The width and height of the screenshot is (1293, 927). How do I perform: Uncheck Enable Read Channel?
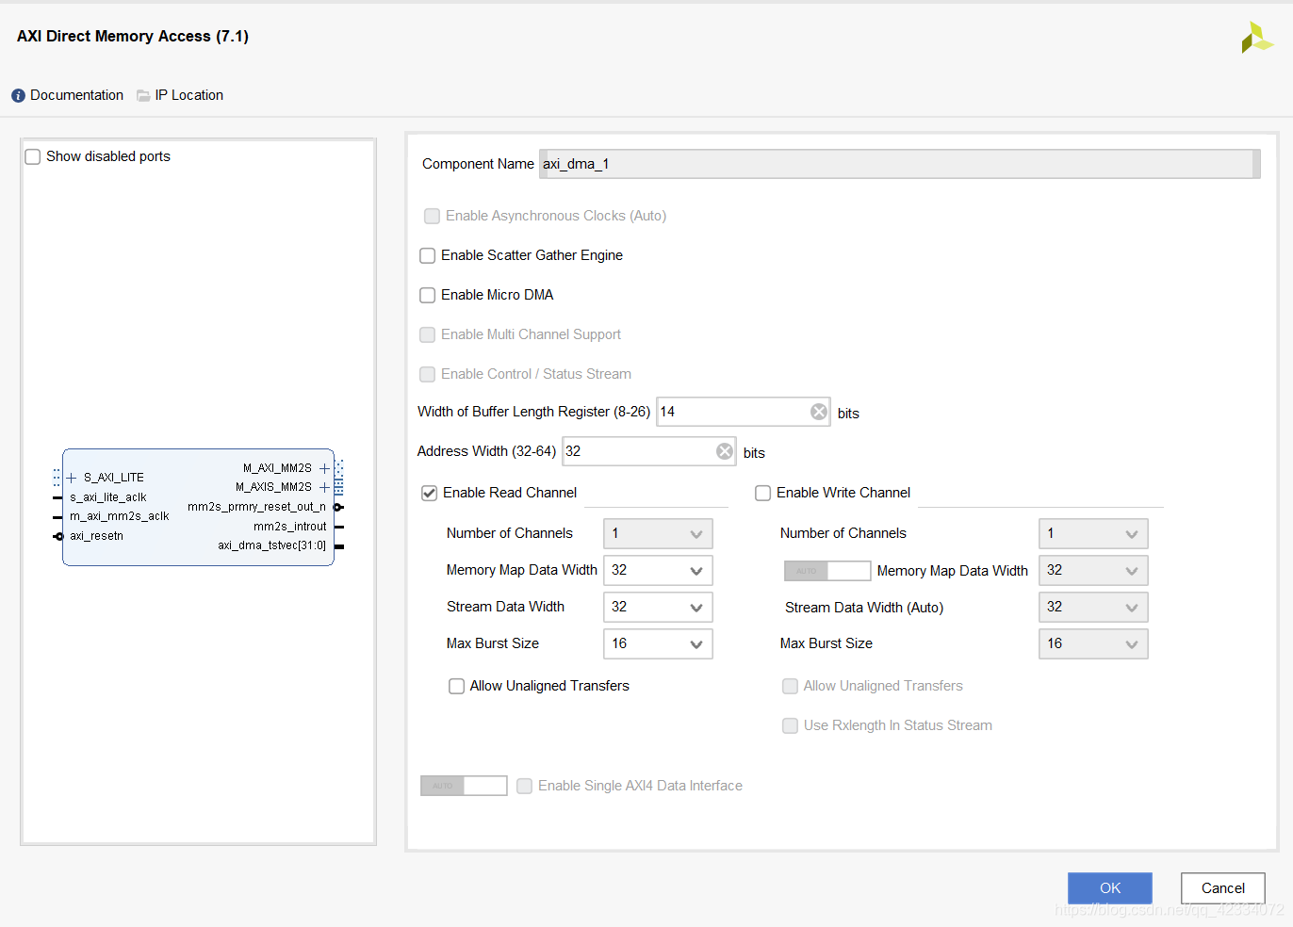[430, 493]
